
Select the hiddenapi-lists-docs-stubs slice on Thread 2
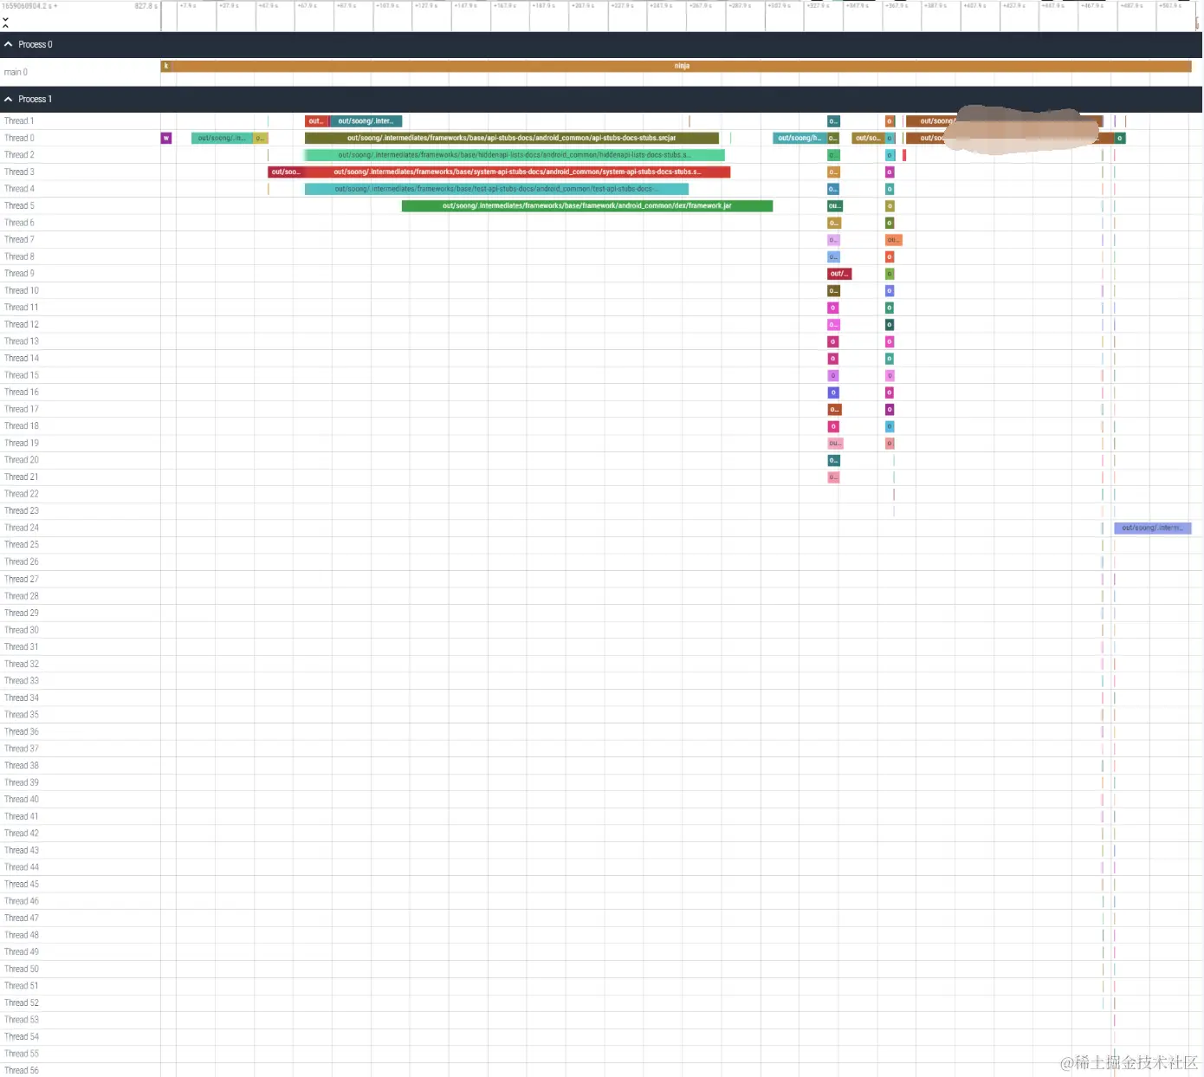[x=515, y=155]
